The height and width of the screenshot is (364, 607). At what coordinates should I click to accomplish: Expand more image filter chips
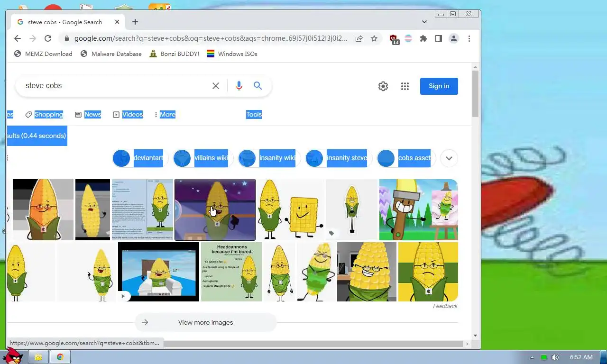pyautogui.click(x=449, y=158)
